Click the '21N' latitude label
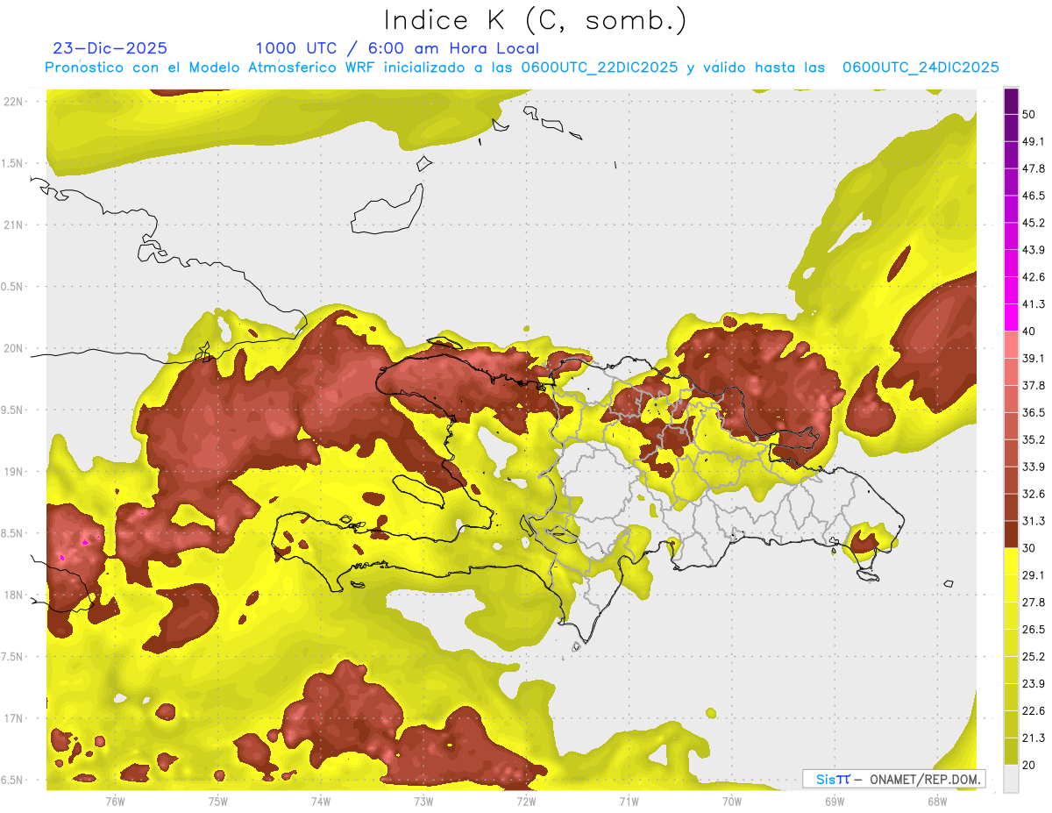Viewport: 1052px width, 813px height. pos(12,225)
